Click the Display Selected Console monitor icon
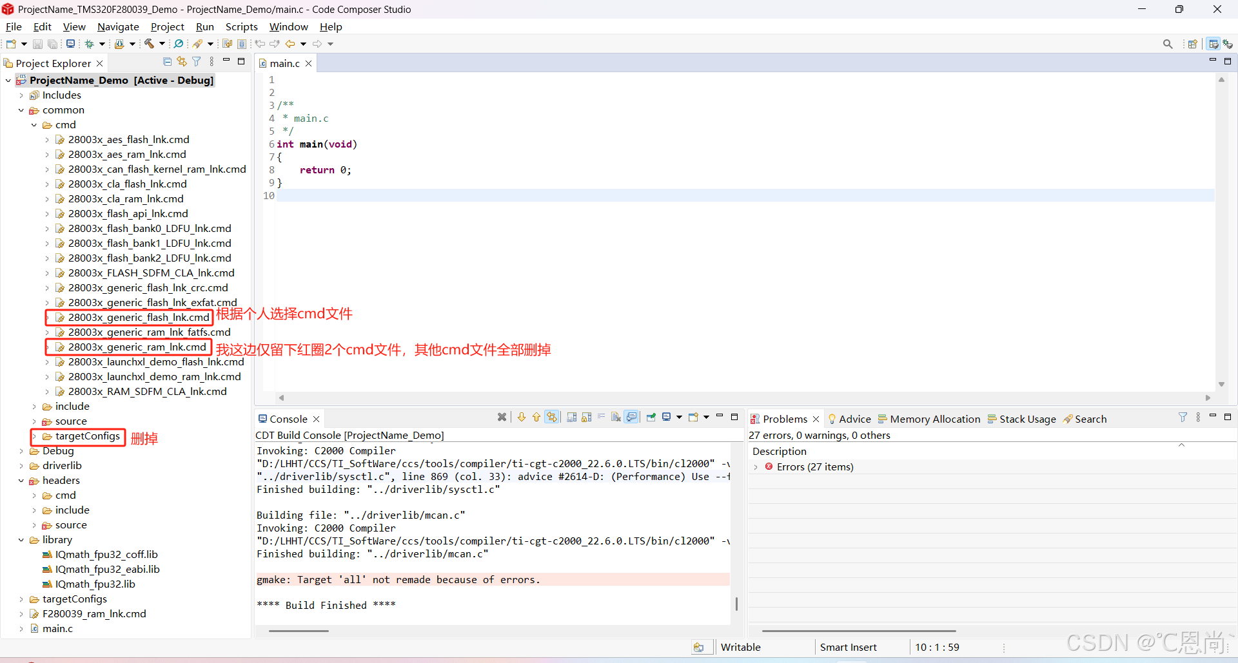Viewport: 1238px width, 663px height. (x=667, y=417)
